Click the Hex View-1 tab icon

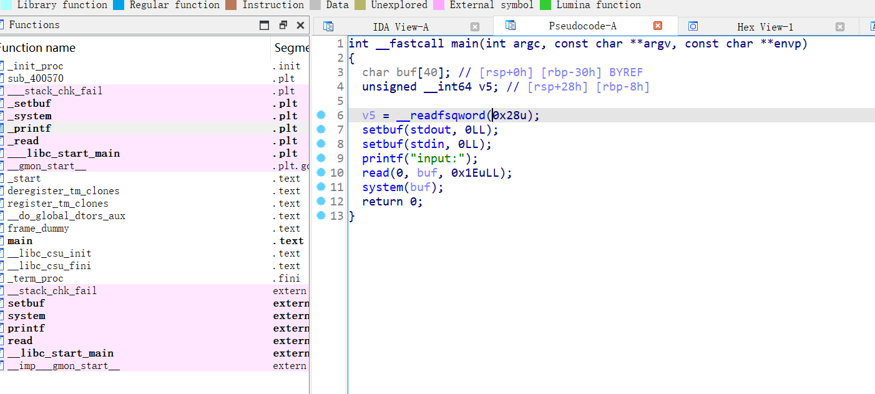click(x=693, y=26)
